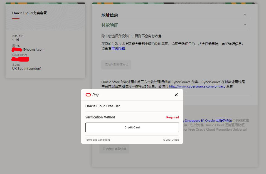
Task: Open Terms and Conditions link
Action: [x=98, y=140]
